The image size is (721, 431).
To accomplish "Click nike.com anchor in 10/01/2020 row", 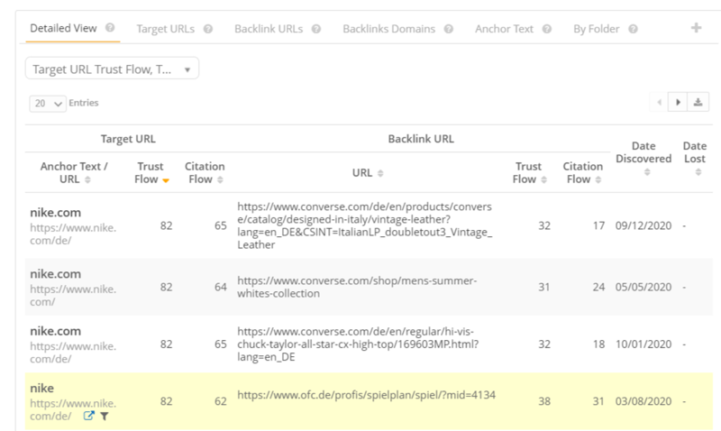I will pyautogui.click(x=55, y=331).
